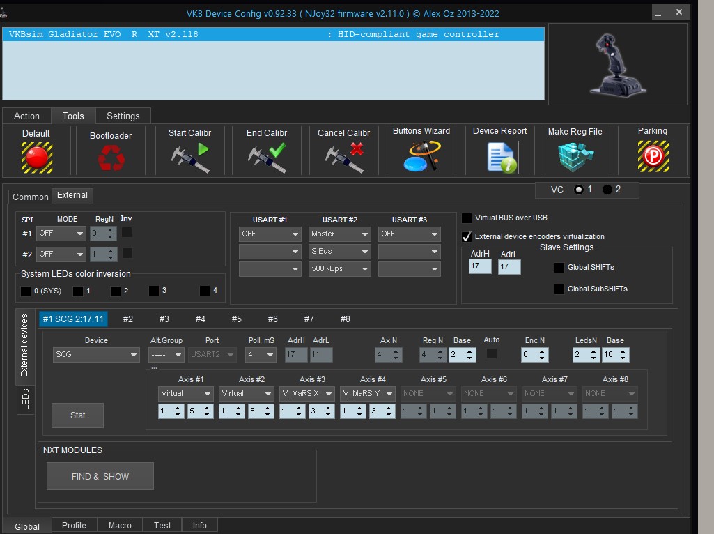Select external device tab #2

point(128,319)
